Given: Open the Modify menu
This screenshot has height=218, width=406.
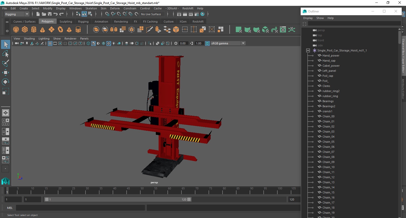Looking at the screenshot, I should (x=48, y=8).
